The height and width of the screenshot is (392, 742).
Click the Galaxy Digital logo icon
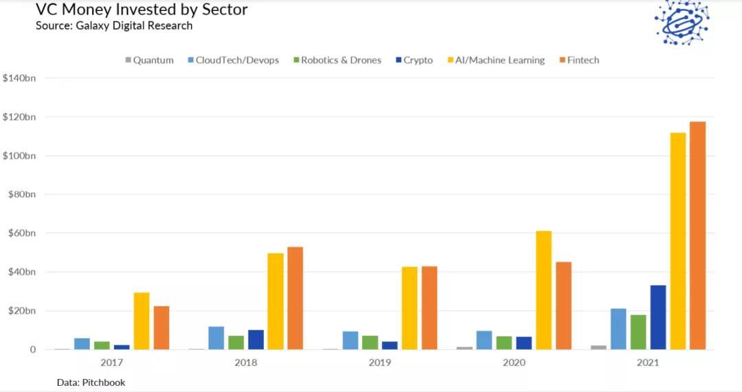click(x=681, y=21)
